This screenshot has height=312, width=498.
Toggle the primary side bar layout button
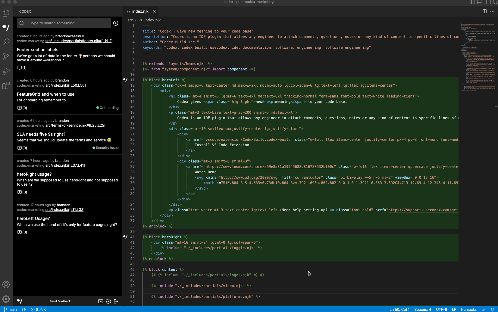click(473, 2)
